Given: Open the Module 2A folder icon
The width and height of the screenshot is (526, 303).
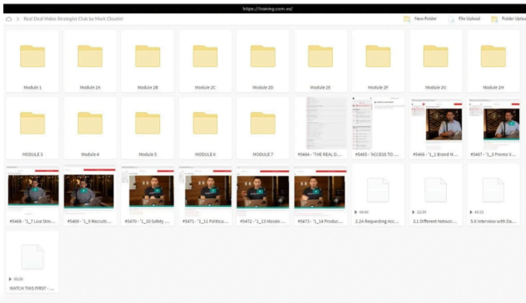Looking at the screenshot, I should pos(89,56).
